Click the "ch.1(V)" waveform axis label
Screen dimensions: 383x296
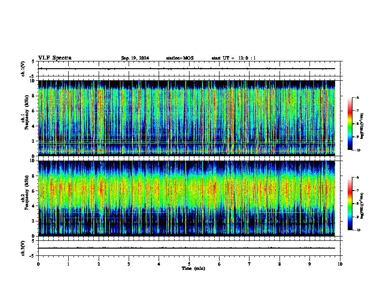23,69
